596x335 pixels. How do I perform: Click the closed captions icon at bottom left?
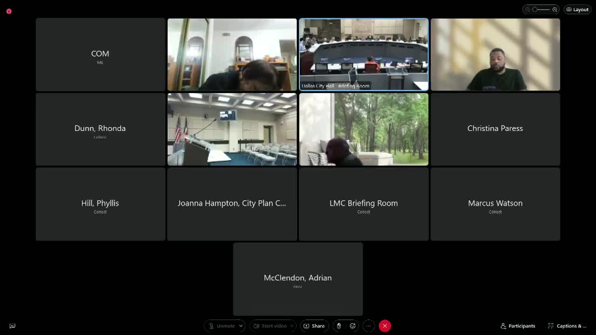(13, 326)
